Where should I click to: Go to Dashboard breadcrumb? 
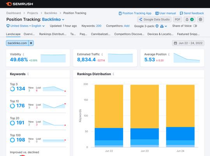tap(14, 13)
